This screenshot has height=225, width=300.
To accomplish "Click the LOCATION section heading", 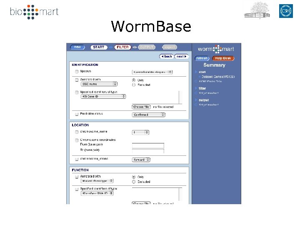I will coord(80,125).
